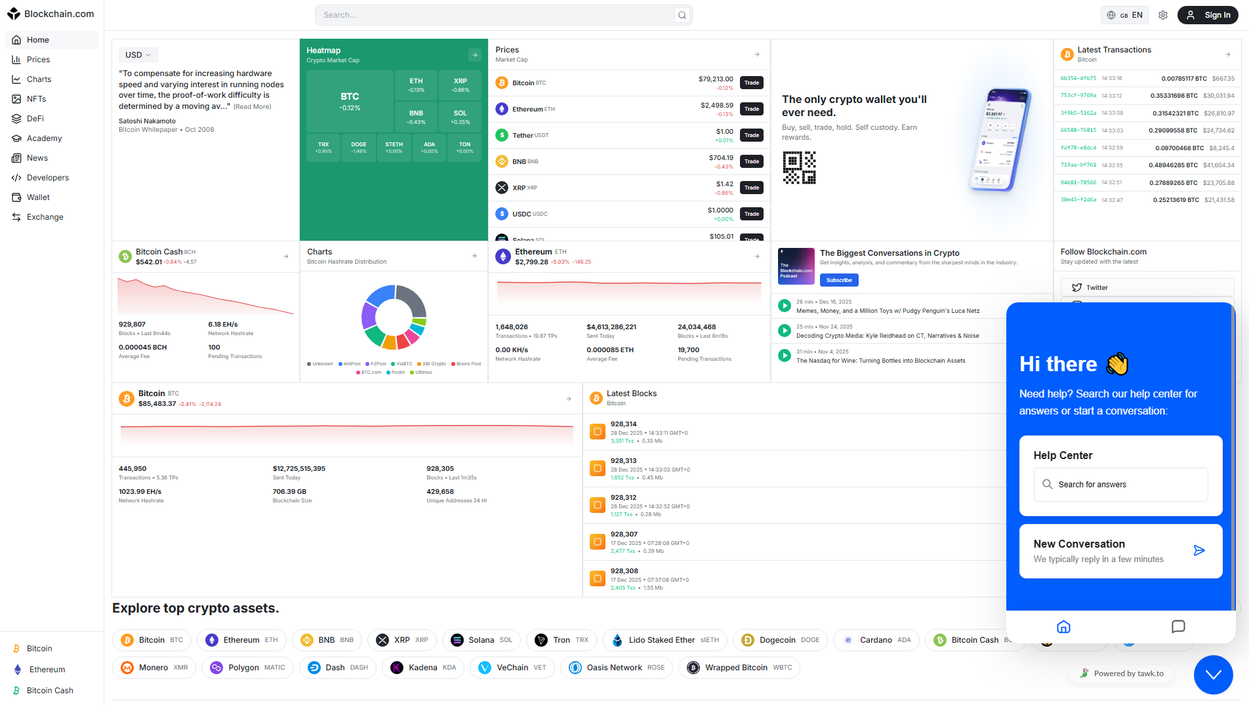Open Bitcoin Hashrate Distribution arrow icon
This screenshot has width=1249, height=707.
click(474, 256)
